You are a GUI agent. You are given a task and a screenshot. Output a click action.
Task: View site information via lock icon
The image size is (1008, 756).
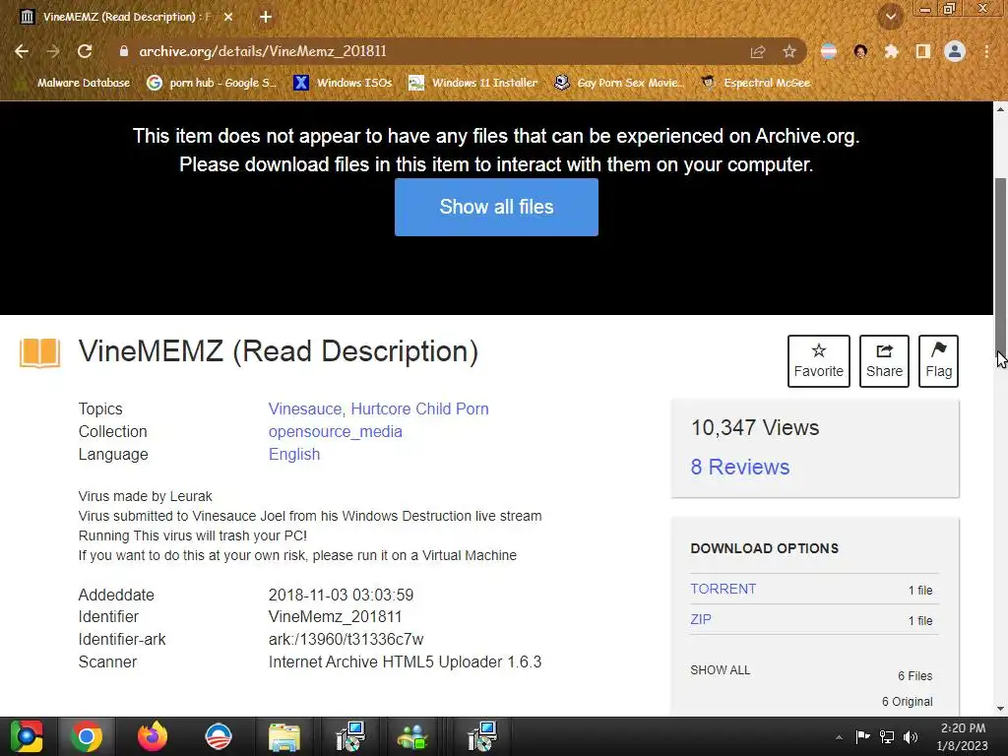(x=124, y=51)
